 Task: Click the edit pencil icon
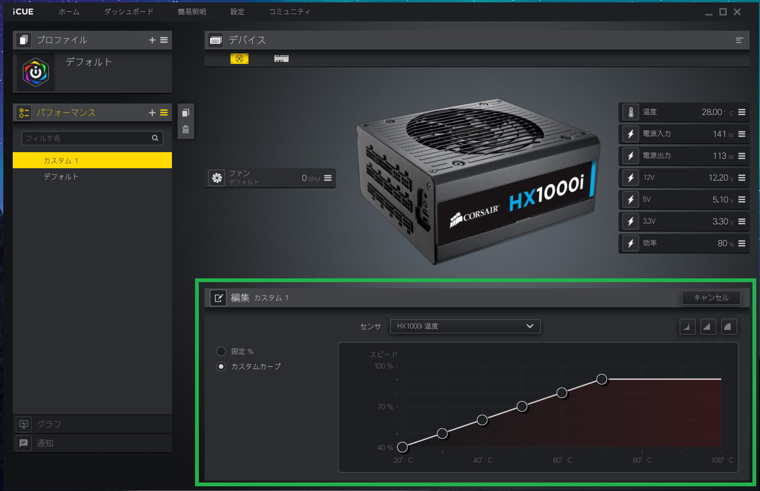click(x=218, y=298)
